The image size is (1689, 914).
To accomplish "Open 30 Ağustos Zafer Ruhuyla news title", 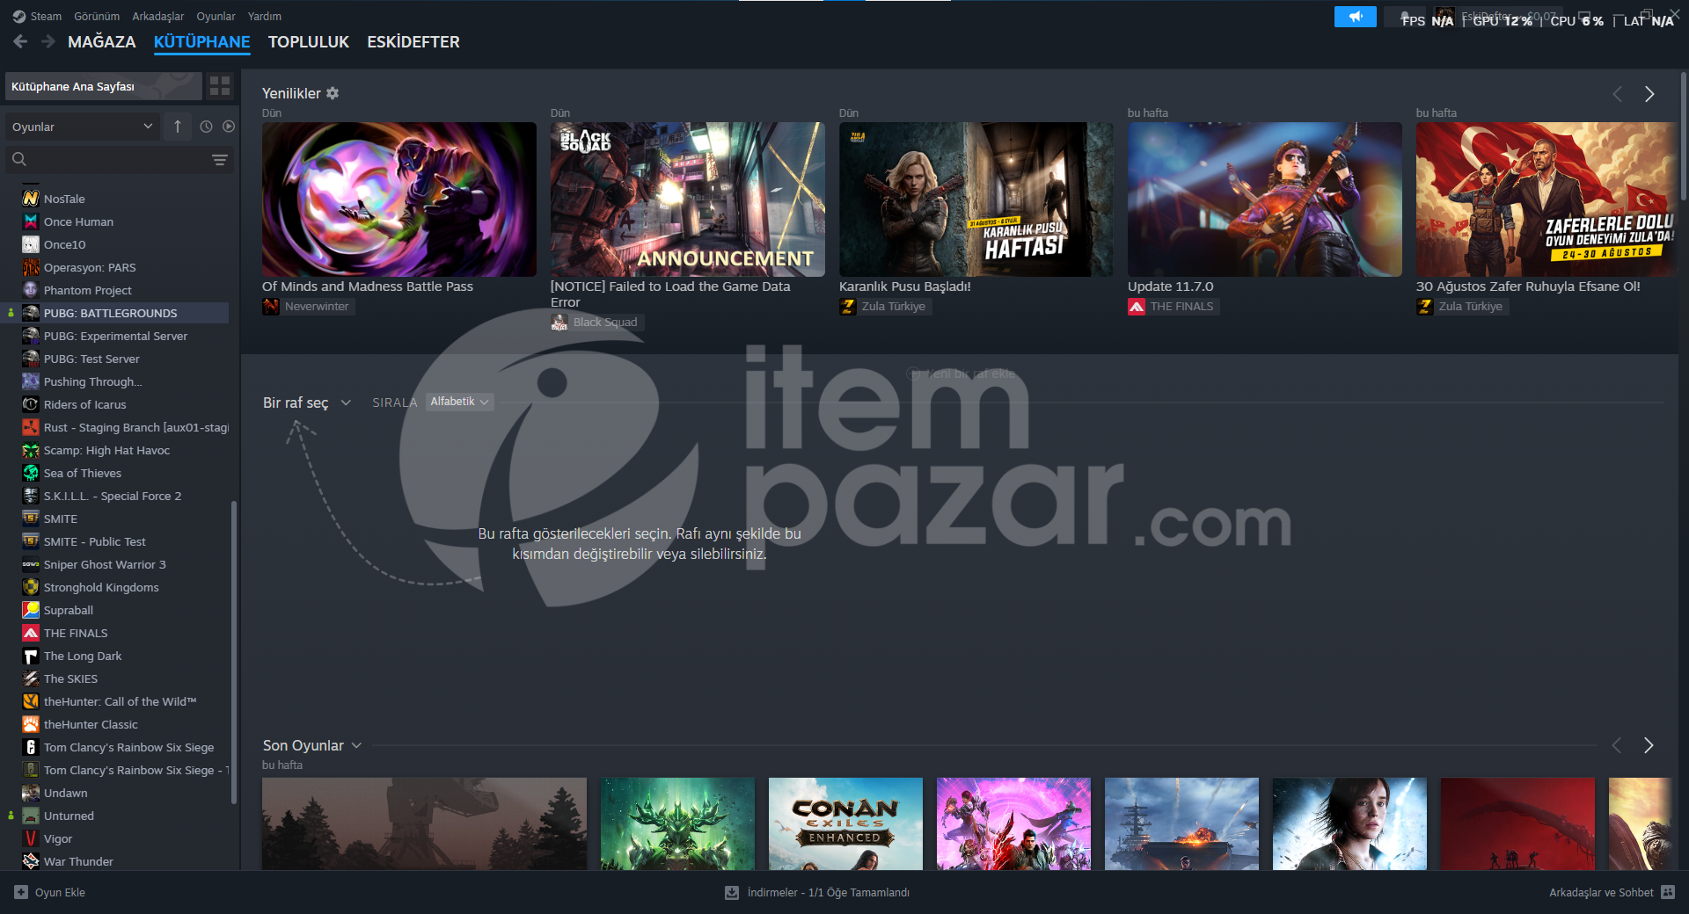I will (1528, 287).
